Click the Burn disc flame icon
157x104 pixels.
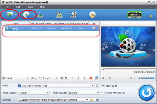[x=92, y=15]
